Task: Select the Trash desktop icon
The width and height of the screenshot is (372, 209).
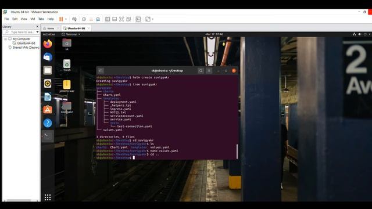Action: pyautogui.click(x=67, y=66)
